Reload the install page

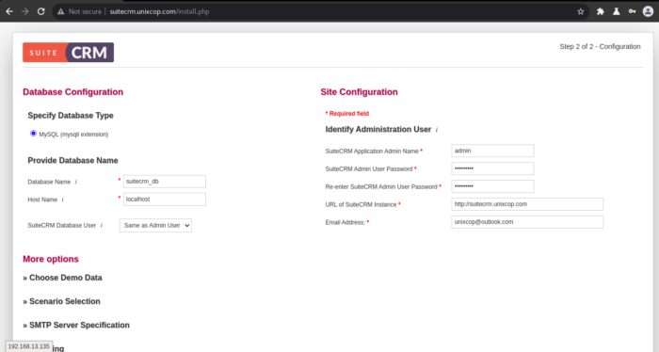pos(40,11)
